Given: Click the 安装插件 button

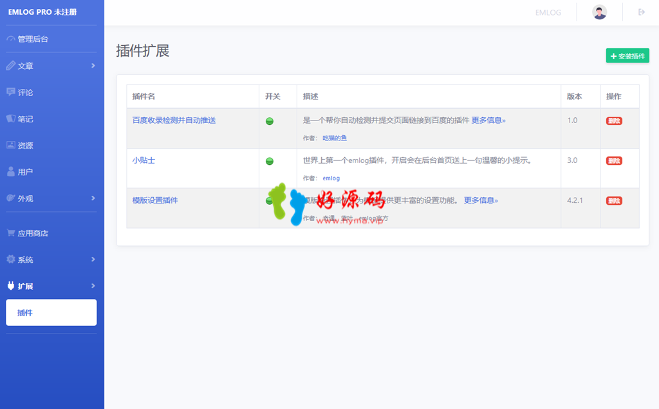Looking at the screenshot, I should [627, 55].
